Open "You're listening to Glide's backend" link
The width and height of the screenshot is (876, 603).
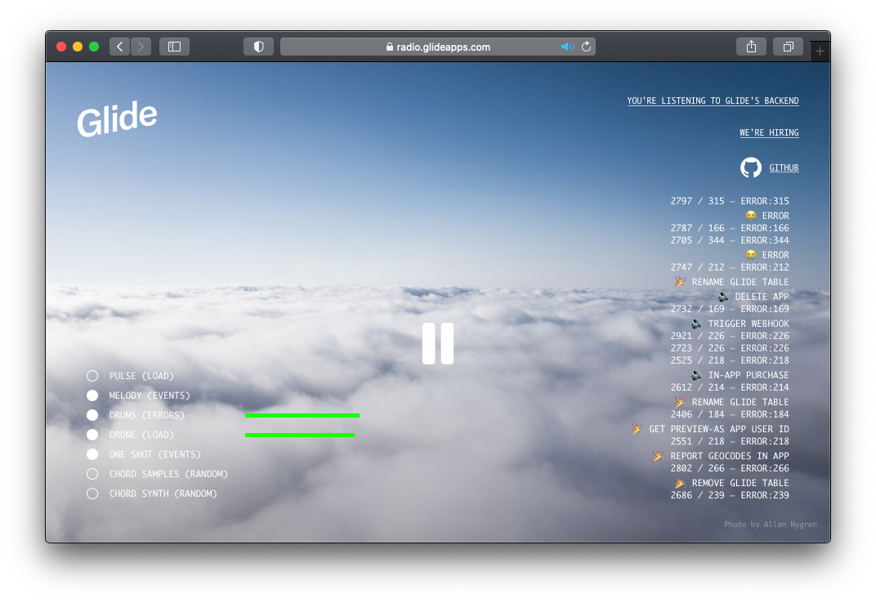pos(713,100)
